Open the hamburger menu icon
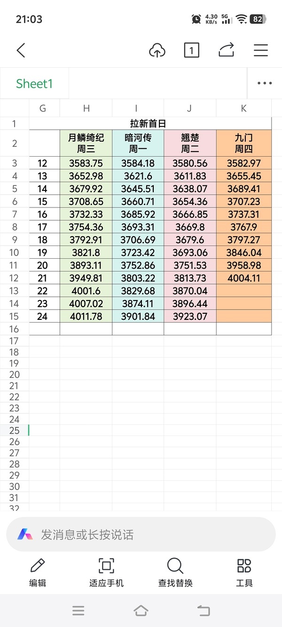The image size is (282, 627). (261, 50)
